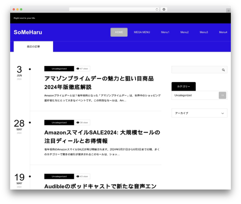
Task: Click the 47 view counter
Action: tap(82, 68)
